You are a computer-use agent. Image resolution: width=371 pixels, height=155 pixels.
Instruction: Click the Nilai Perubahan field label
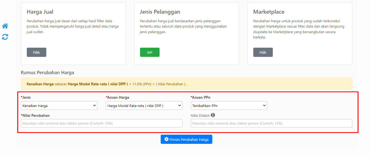(35, 115)
